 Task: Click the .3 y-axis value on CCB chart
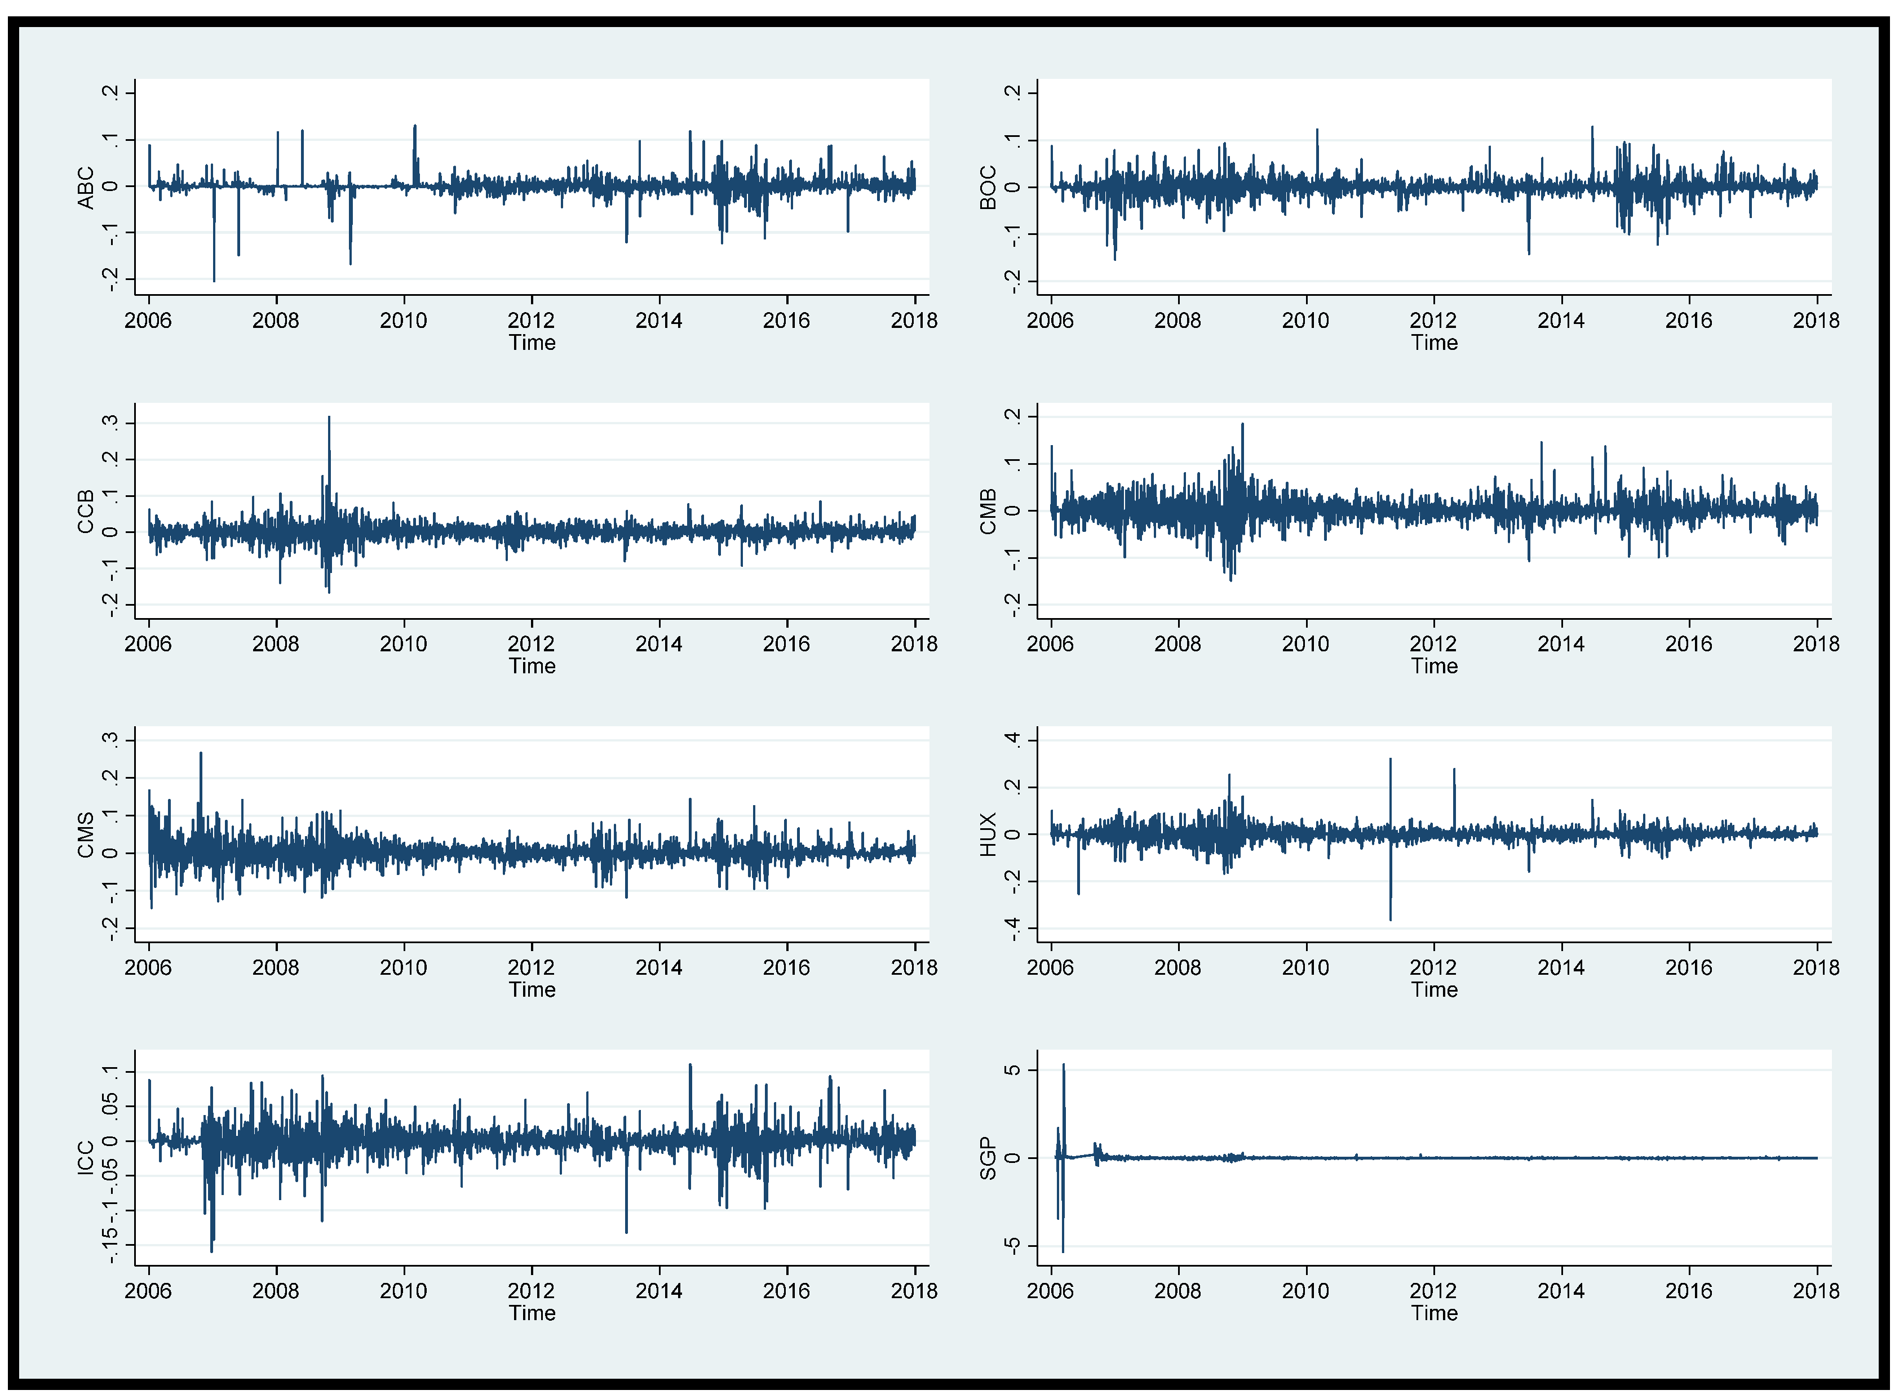click(x=110, y=423)
